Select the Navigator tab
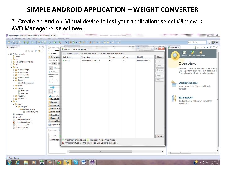The image size is (226, 169). (x=13, y=47)
